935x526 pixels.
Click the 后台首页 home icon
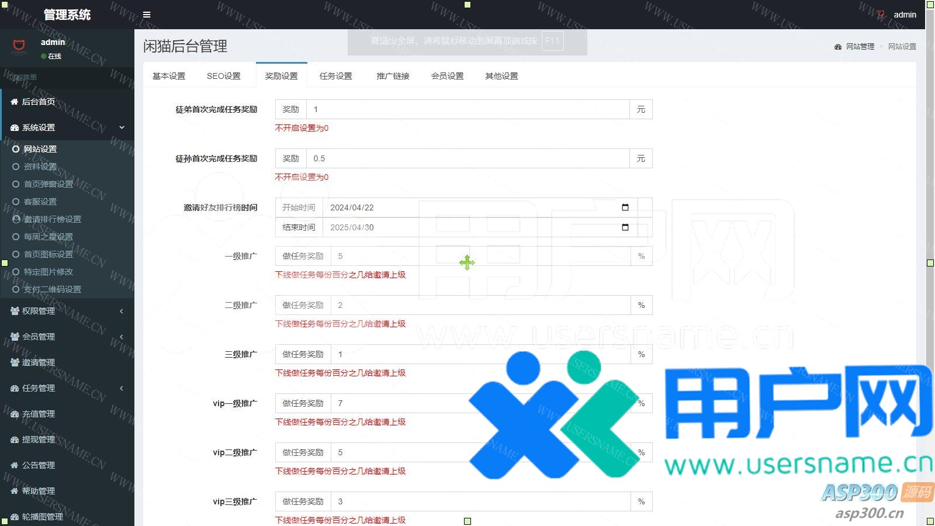[15, 102]
